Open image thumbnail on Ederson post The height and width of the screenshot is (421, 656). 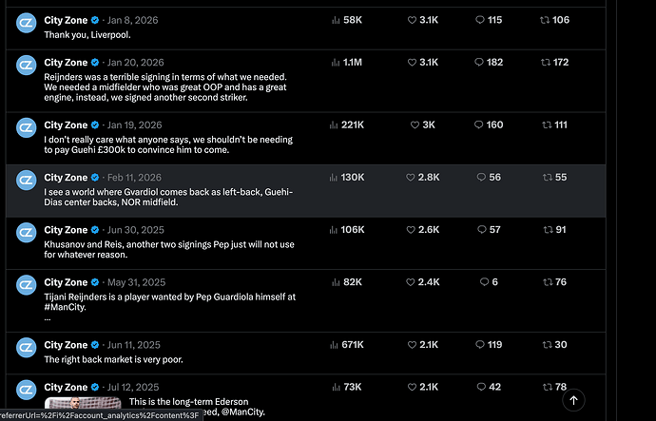pos(83,403)
